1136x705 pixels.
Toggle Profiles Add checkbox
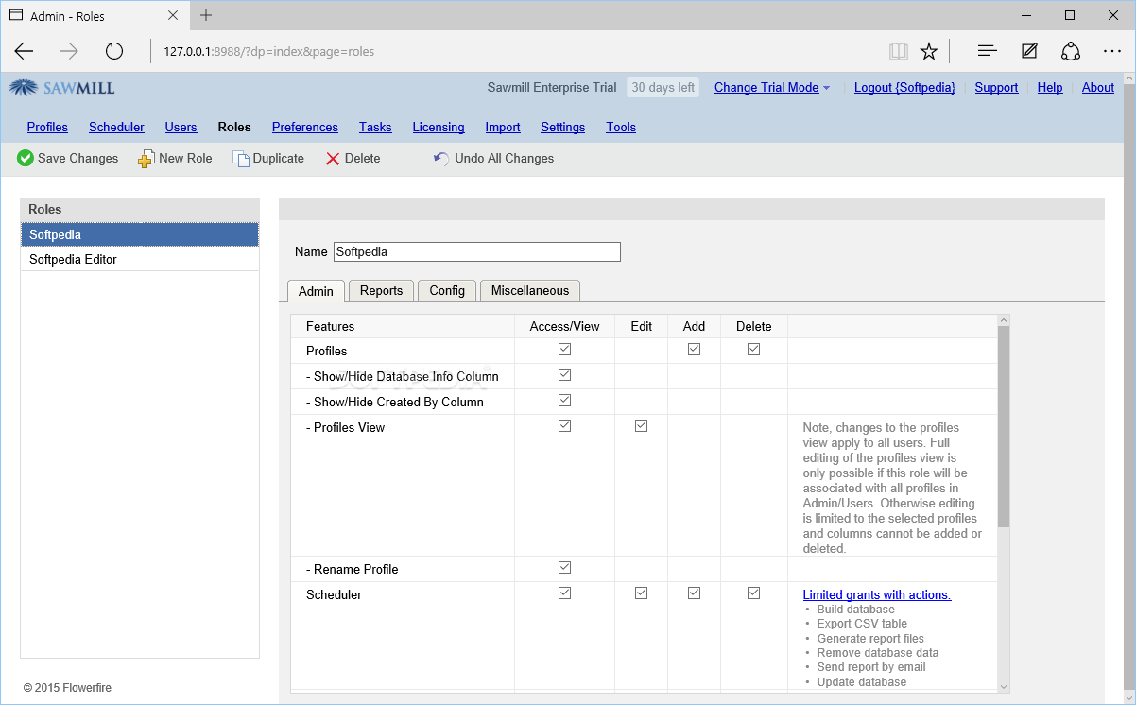(x=694, y=349)
